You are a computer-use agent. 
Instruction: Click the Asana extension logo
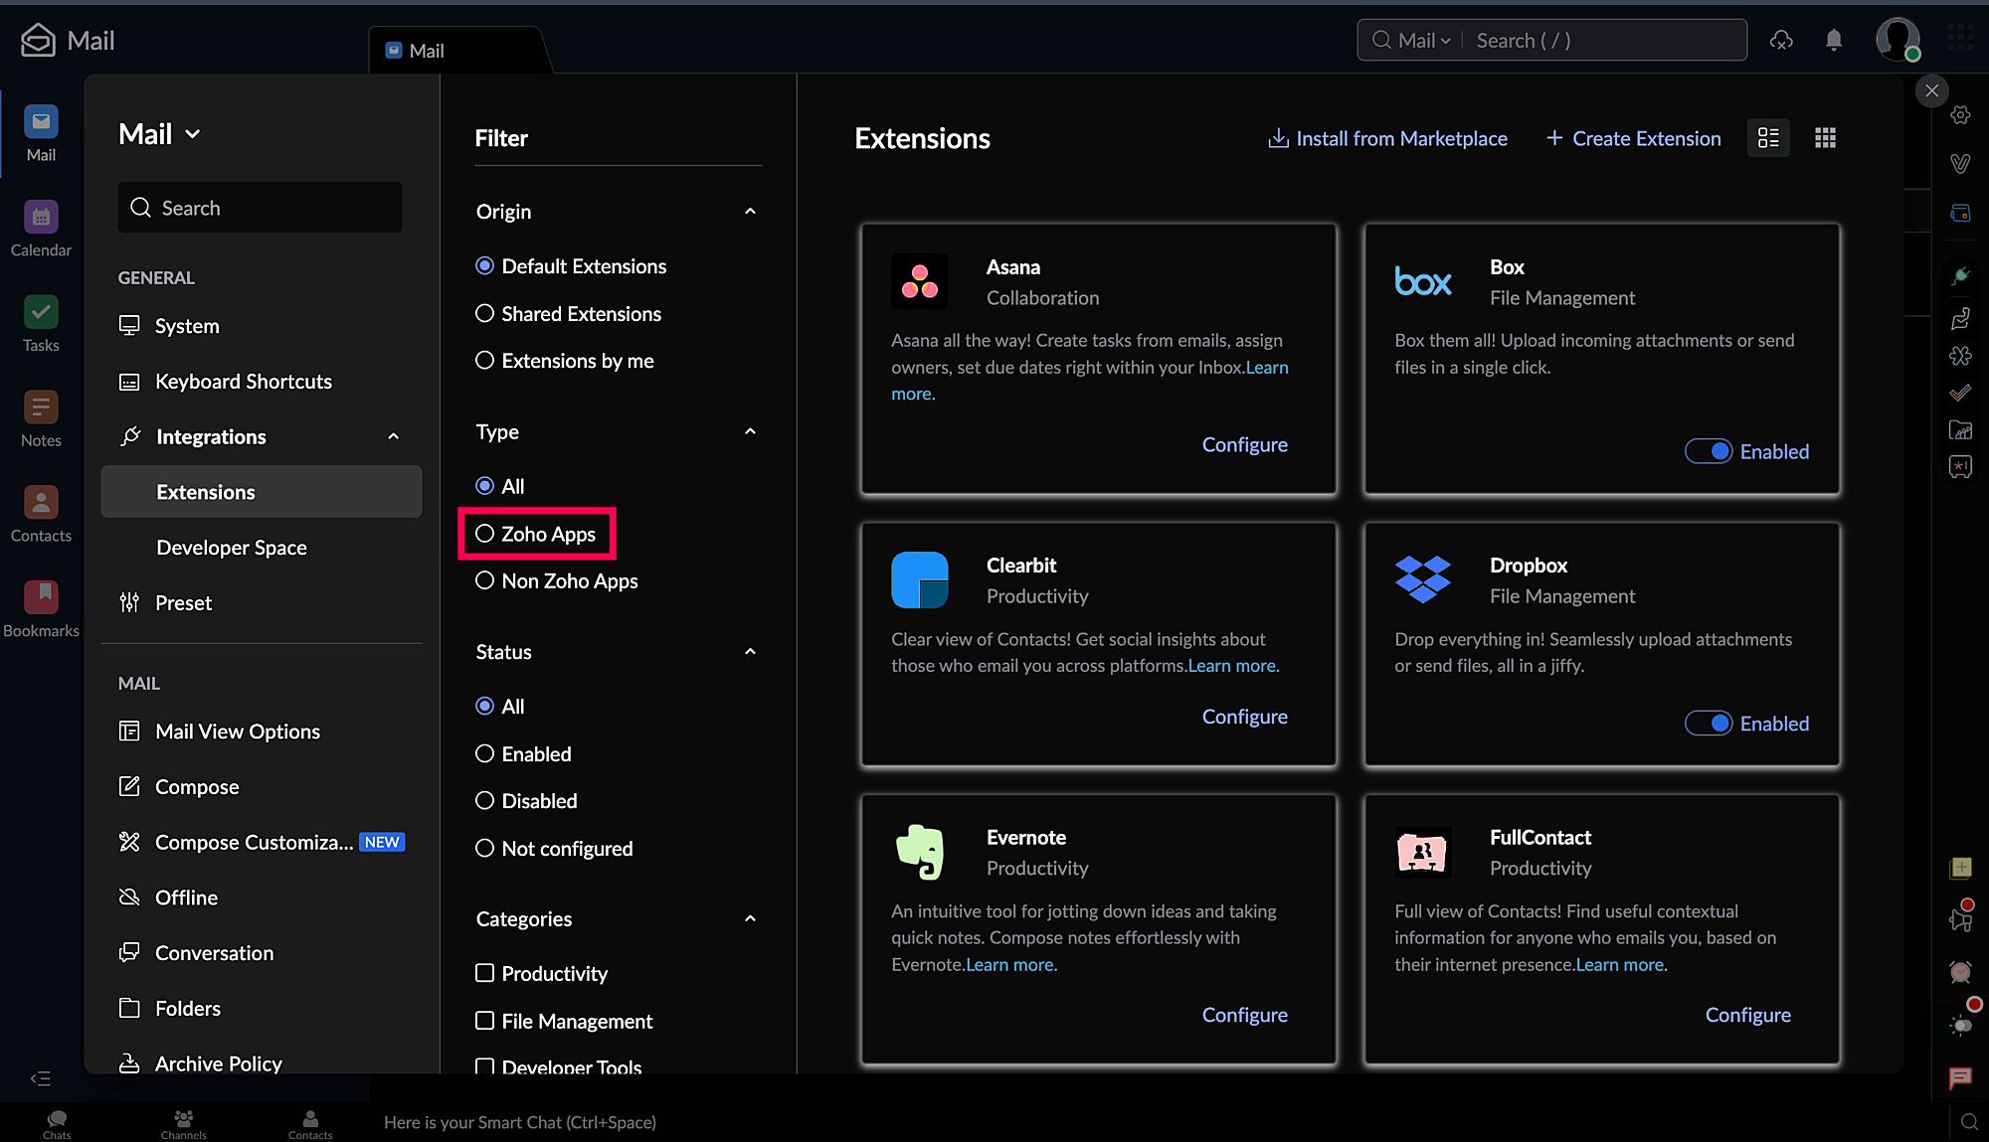pyautogui.click(x=920, y=281)
